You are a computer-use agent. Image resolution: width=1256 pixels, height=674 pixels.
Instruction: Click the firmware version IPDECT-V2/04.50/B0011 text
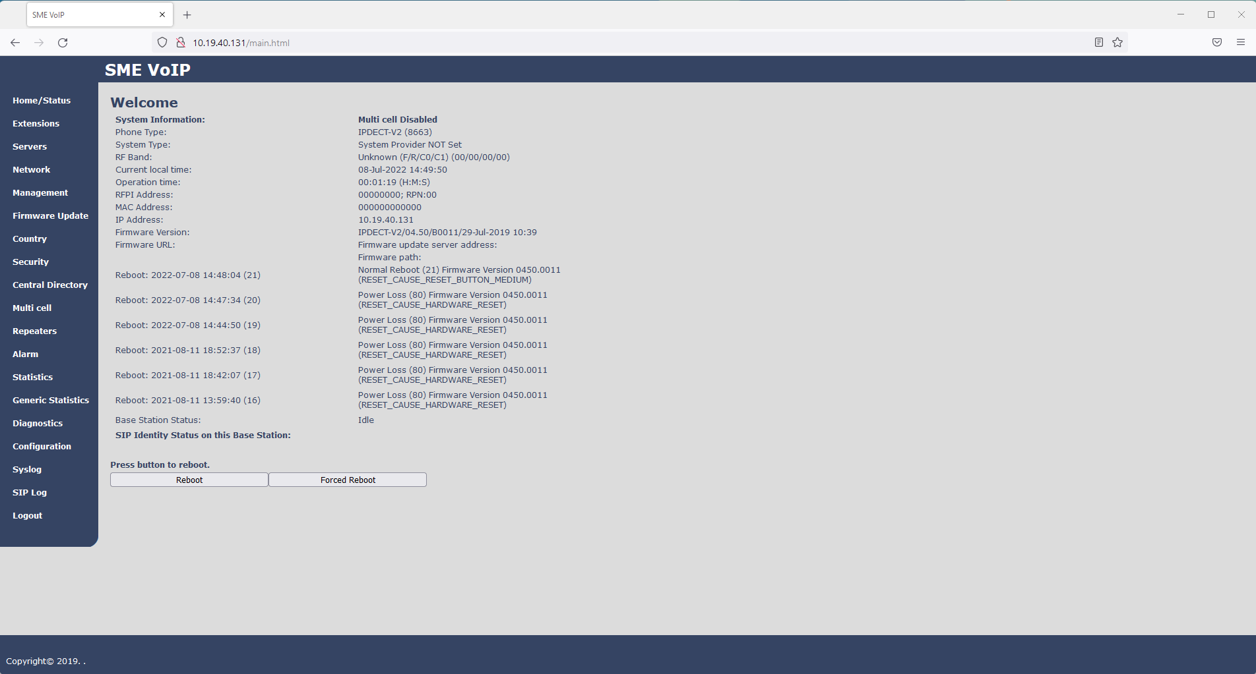tap(447, 233)
